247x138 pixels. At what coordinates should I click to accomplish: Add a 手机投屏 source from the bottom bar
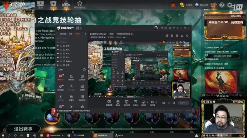[127, 103]
